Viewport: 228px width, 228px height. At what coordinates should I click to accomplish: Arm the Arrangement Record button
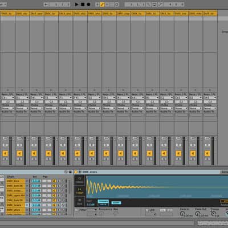(88, 5)
